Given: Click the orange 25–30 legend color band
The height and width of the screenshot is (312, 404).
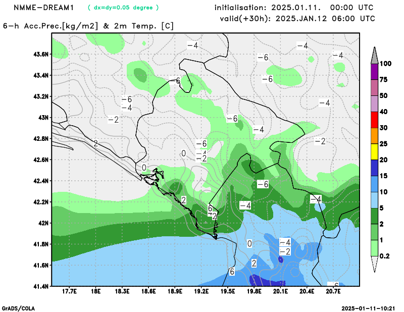Looking at the screenshot, I should click(374, 136).
